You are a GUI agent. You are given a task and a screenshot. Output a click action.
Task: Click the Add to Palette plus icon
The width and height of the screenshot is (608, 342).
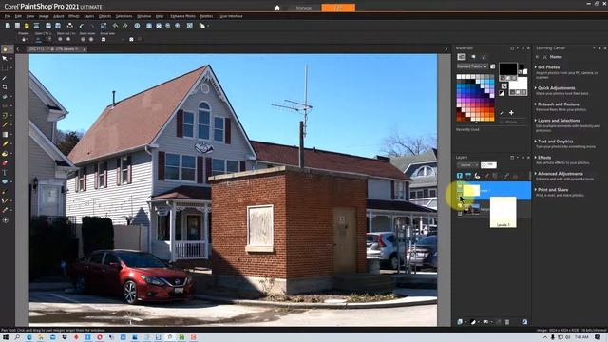tap(511, 113)
